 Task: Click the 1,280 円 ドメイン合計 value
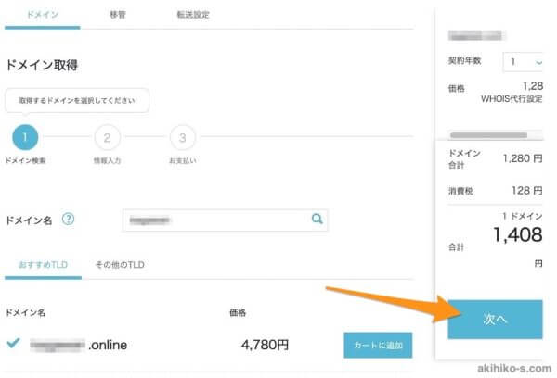pyautogui.click(x=523, y=158)
